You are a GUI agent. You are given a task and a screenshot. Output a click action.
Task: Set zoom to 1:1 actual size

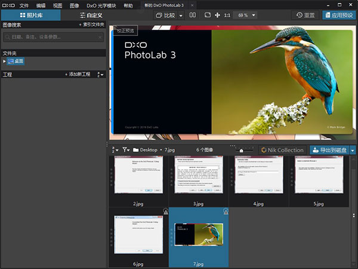pos(227,14)
